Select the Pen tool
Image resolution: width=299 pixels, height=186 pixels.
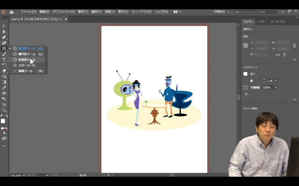click(x=4, y=37)
